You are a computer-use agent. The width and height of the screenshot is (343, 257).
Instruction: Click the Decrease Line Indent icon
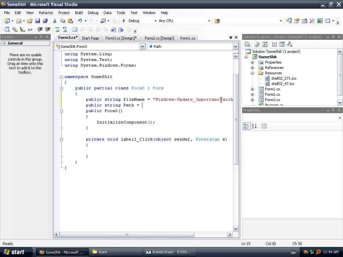40,29
